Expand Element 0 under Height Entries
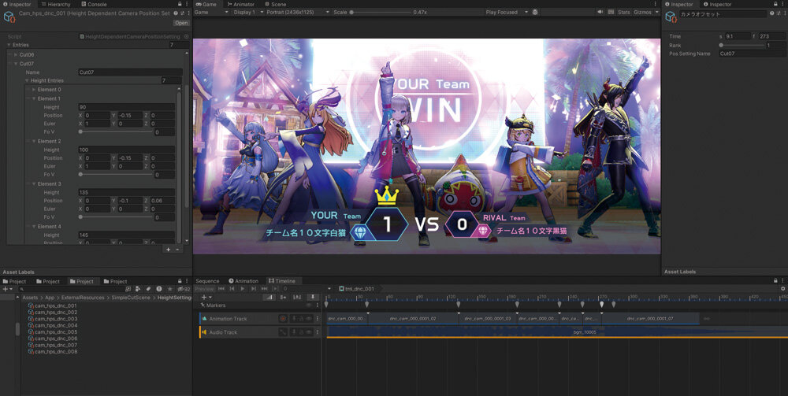Image resolution: width=788 pixels, height=396 pixels. tap(34, 89)
